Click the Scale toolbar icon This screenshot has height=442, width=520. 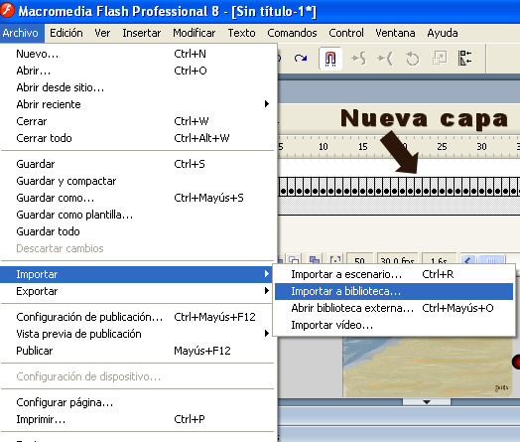(440, 59)
